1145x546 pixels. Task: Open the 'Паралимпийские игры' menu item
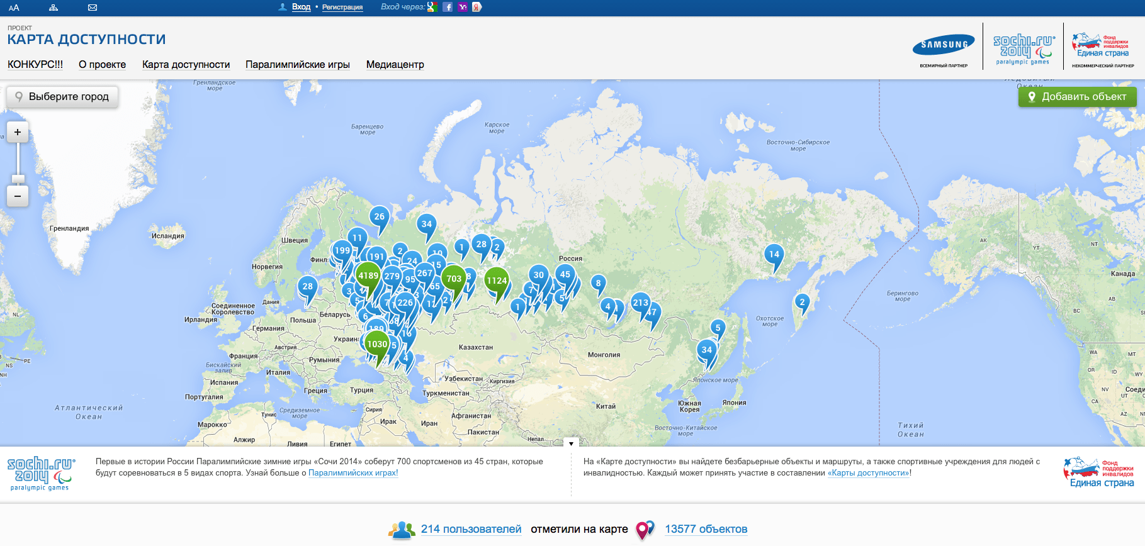tap(297, 65)
